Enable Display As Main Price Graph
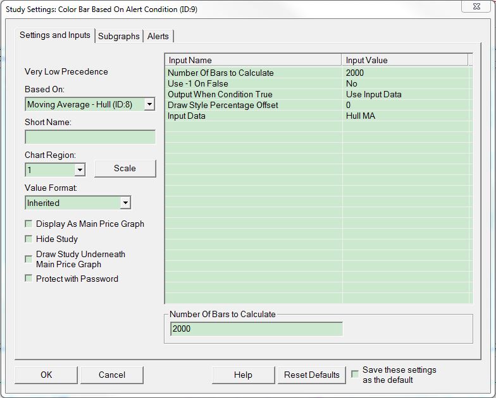Screen dimensions: 496x398 pos(28,224)
